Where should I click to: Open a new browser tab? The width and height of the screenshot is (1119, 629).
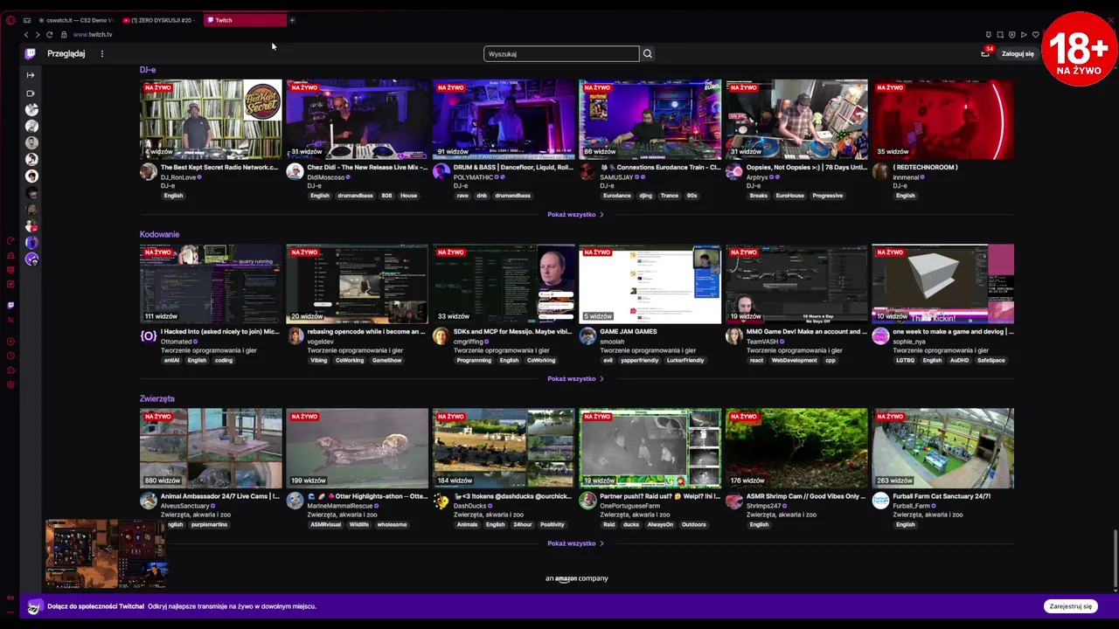292,20
